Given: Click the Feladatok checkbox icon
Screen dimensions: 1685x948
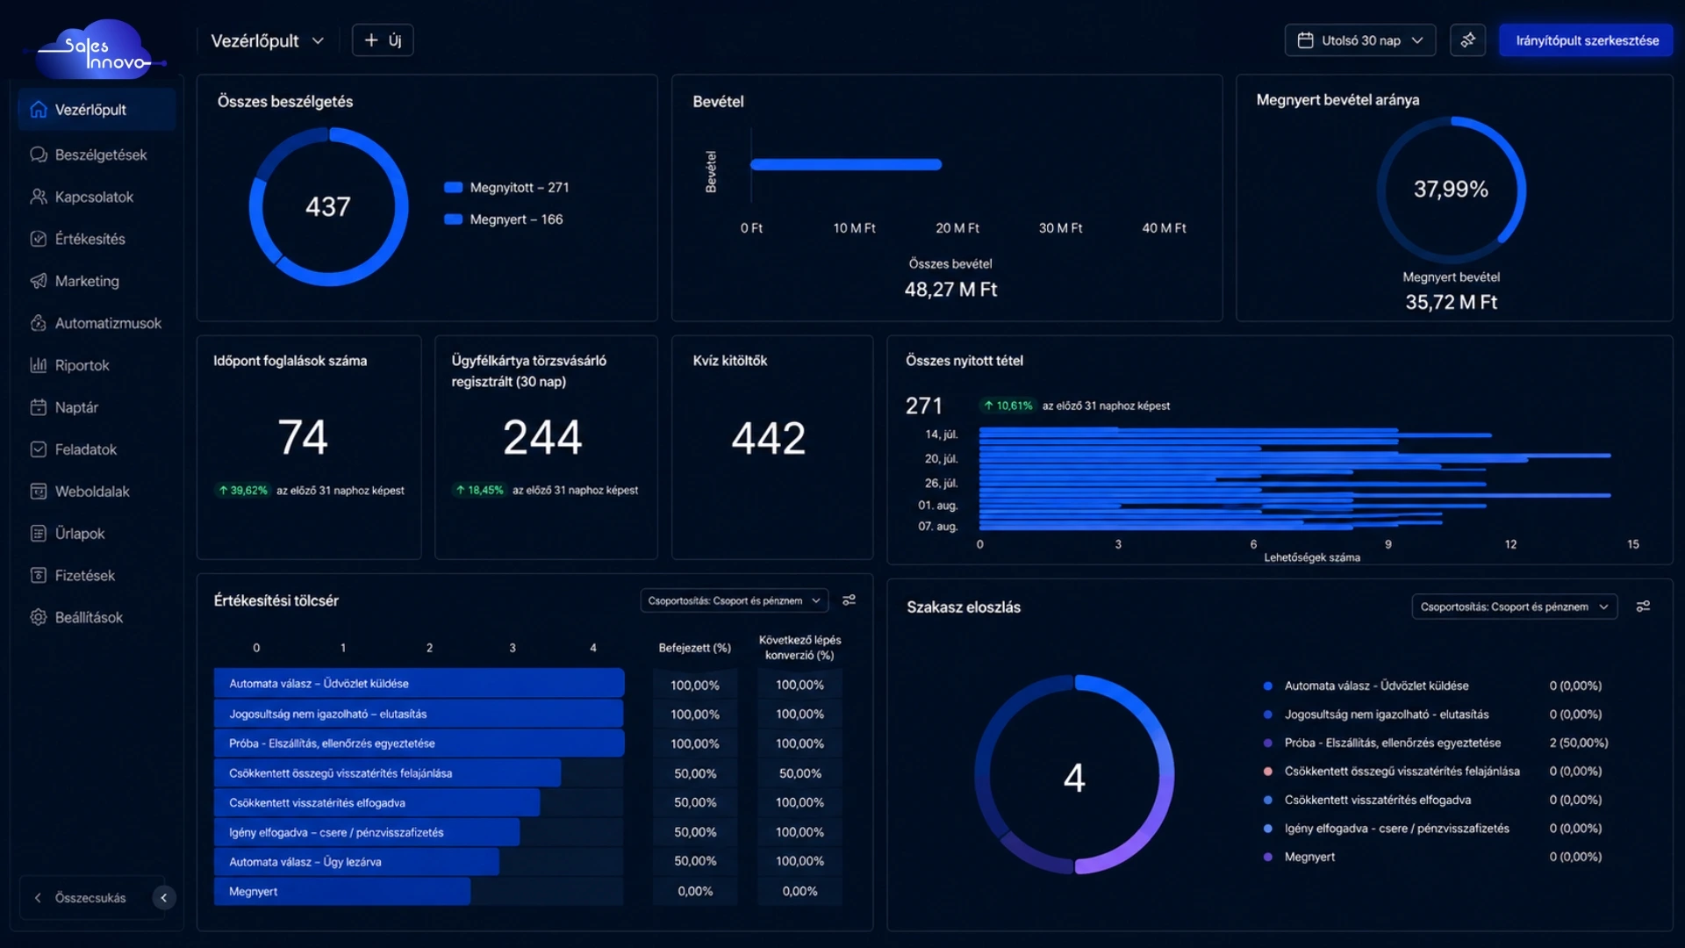Looking at the screenshot, I should pos(39,449).
